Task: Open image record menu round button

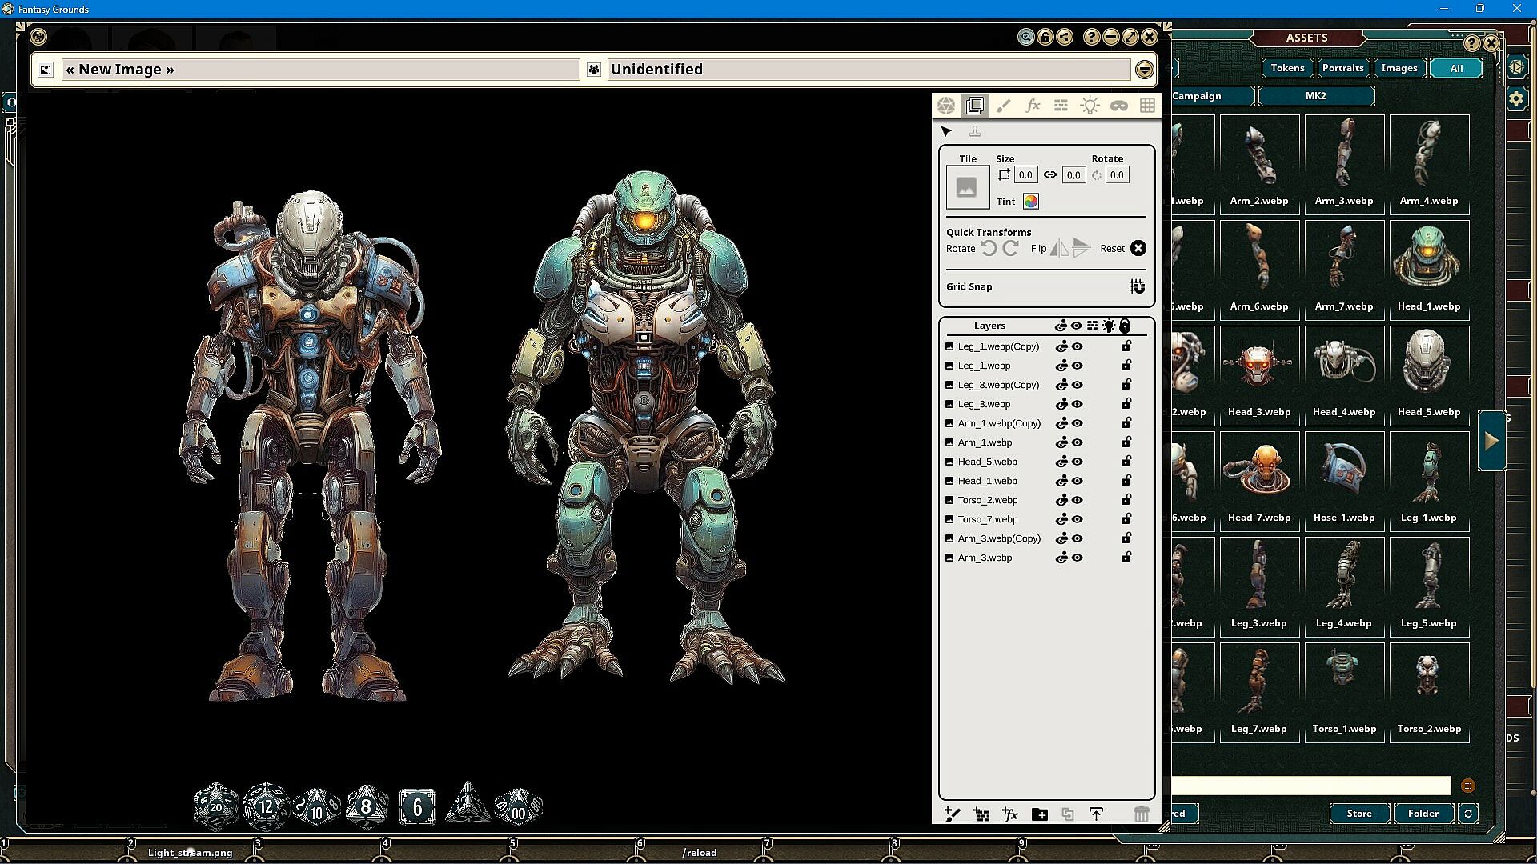Action: pyautogui.click(x=1144, y=70)
